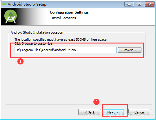The image size is (156, 120).
Task: Click the 'Android Studio Setup' window title
Action: tap(27, 4)
